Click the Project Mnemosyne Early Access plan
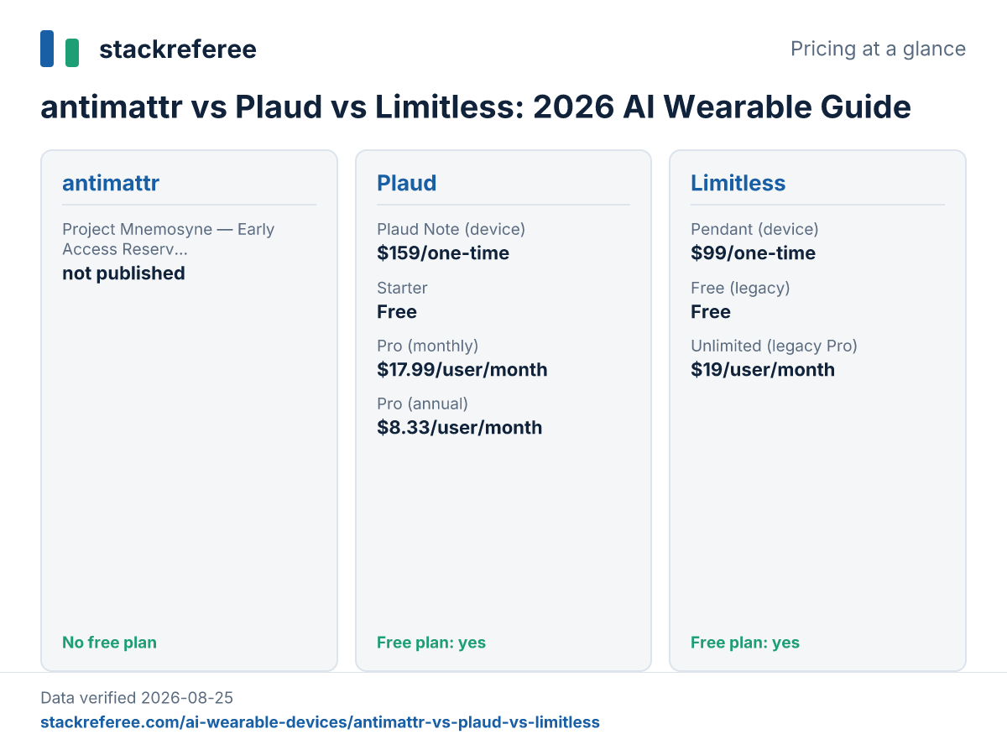 click(x=169, y=238)
